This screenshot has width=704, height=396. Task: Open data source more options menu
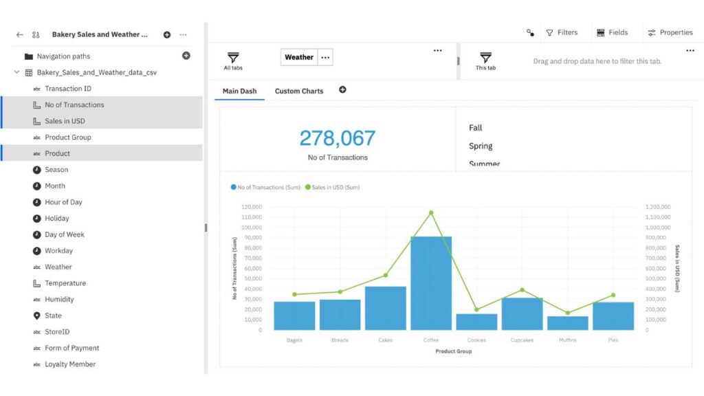[183, 34]
